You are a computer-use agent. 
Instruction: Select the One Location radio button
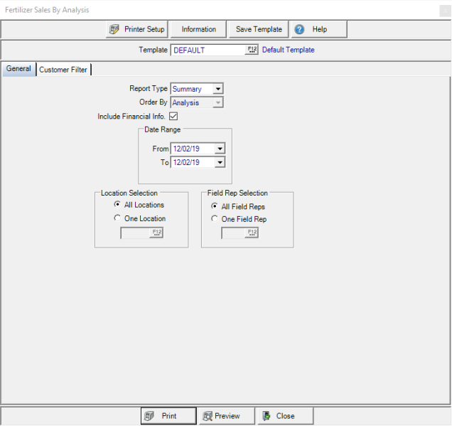point(117,219)
